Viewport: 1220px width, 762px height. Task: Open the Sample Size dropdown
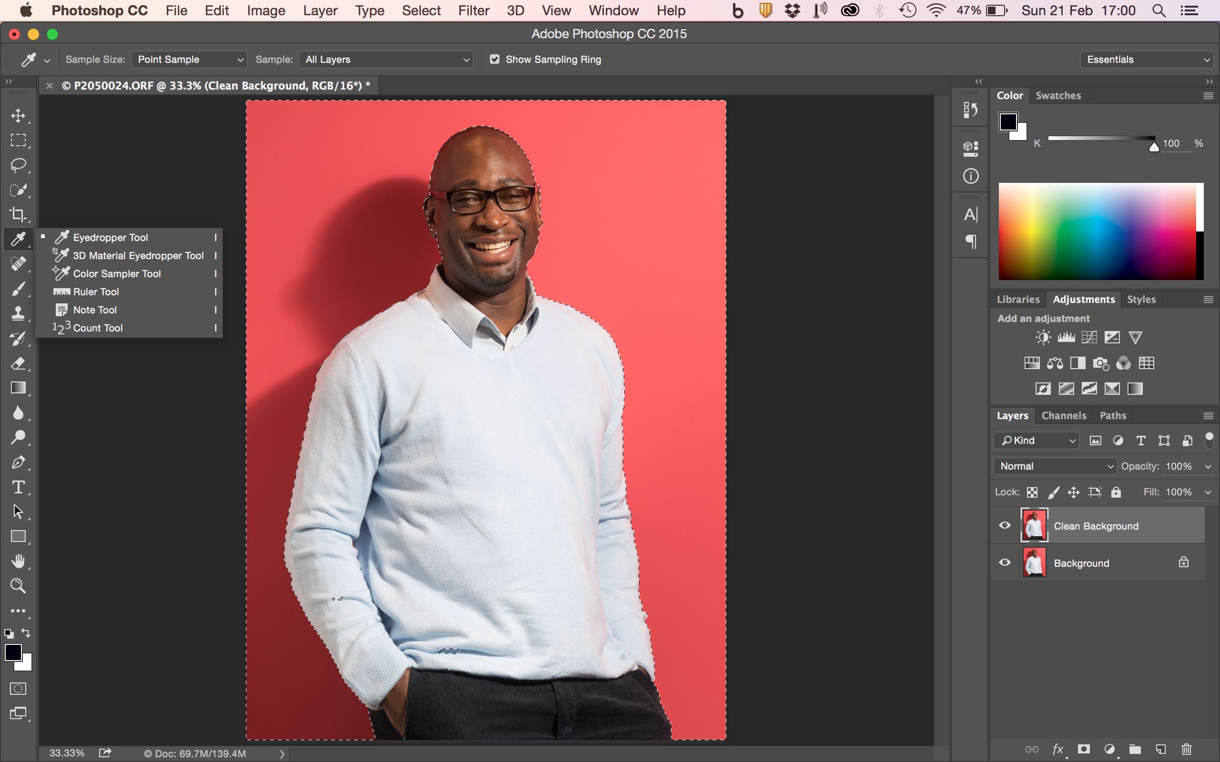189,60
